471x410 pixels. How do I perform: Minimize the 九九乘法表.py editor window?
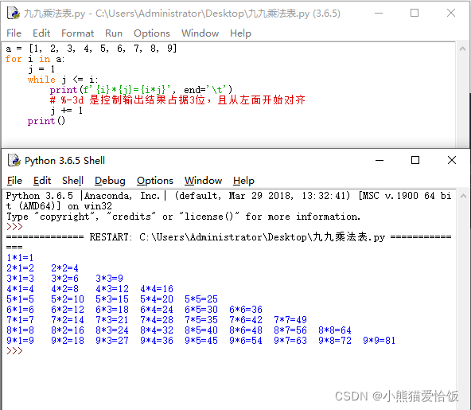(x=379, y=14)
